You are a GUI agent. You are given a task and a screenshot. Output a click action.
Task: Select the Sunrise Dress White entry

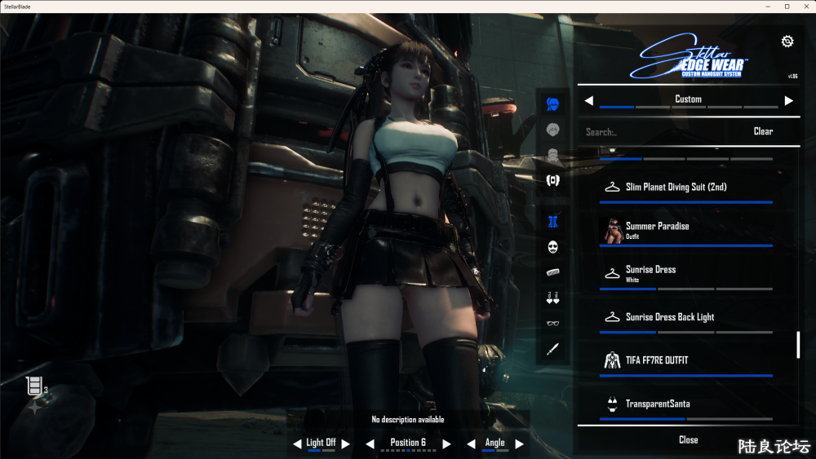click(x=686, y=274)
